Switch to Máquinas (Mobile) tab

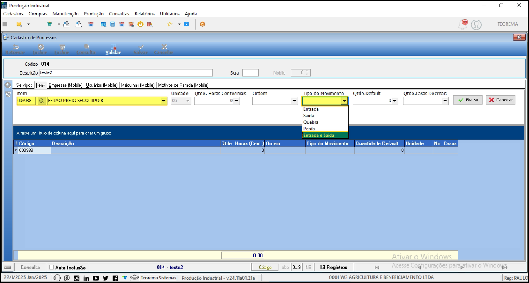[x=138, y=85]
